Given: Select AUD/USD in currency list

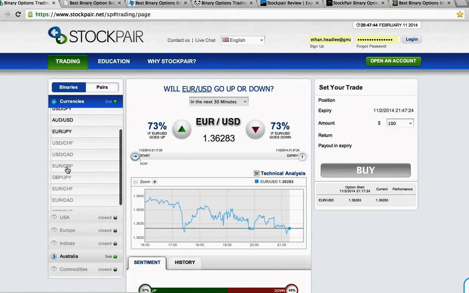Looking at the screenshot, I should [85, 120].
